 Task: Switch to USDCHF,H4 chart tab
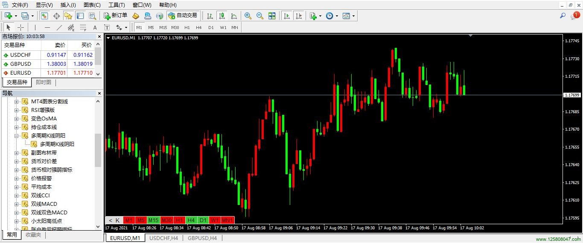(163, 238)
